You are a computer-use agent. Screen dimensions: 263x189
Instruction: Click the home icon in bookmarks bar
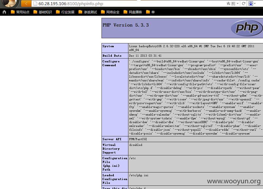point(4,12)
